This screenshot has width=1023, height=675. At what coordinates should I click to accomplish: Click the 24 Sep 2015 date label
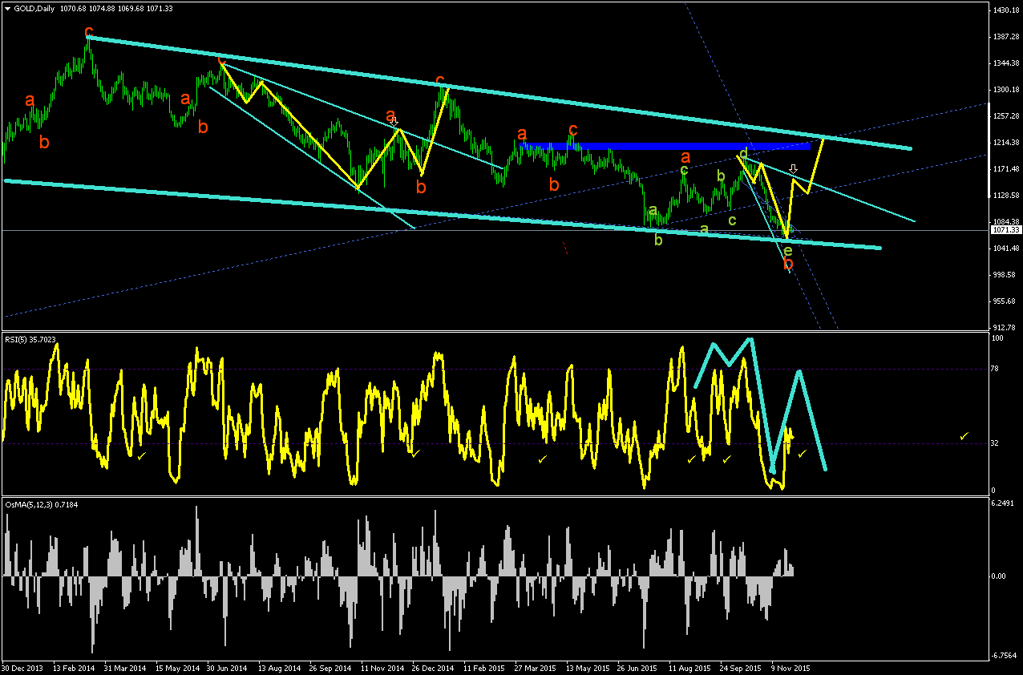tap(739, 668)
